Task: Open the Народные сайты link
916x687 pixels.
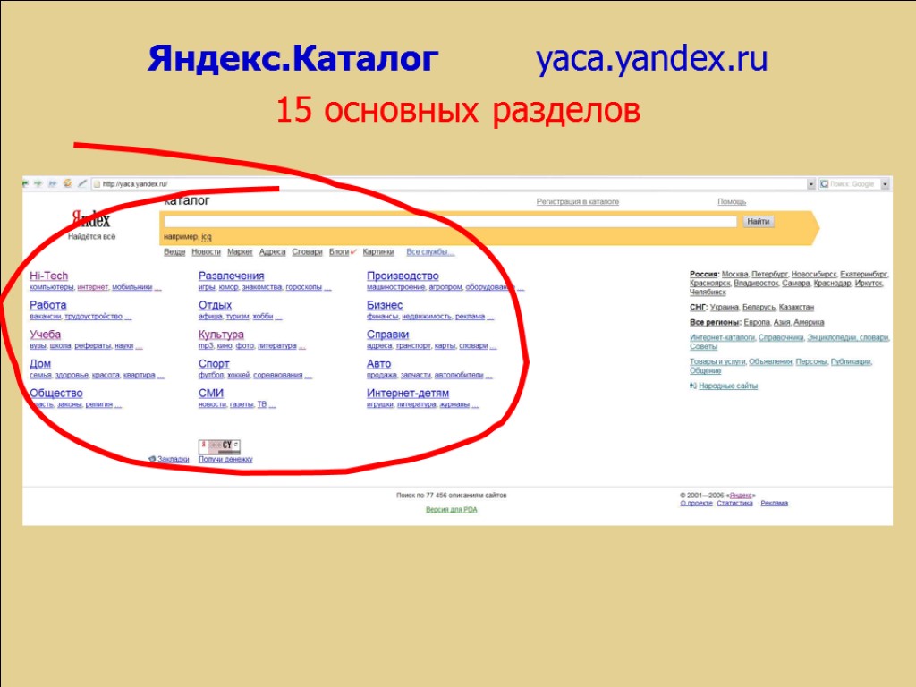Action: (728, 386)
